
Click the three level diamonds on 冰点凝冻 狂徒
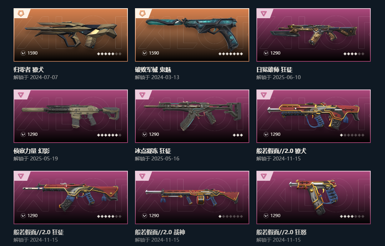[238, 135]
